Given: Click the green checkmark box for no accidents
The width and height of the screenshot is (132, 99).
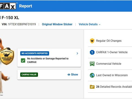Looking at the screenshot, I should pos(23,60).
